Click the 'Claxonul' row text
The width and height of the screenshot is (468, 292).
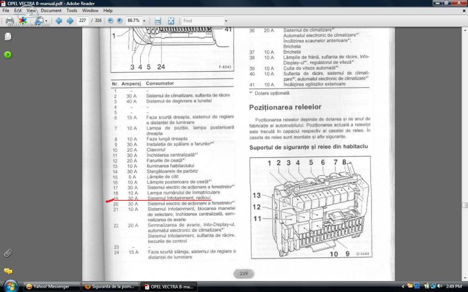(156, 150)
